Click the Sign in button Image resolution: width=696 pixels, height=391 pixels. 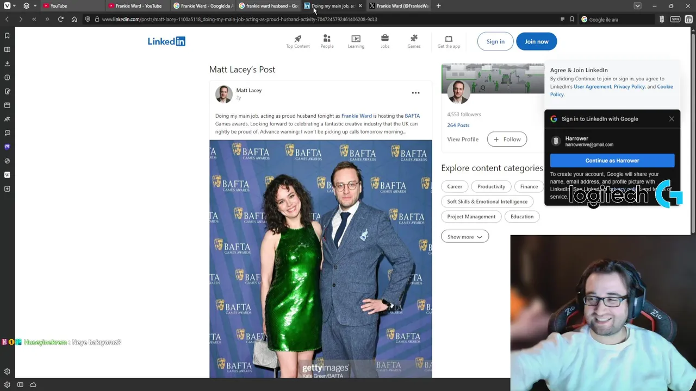pos(495,41)
